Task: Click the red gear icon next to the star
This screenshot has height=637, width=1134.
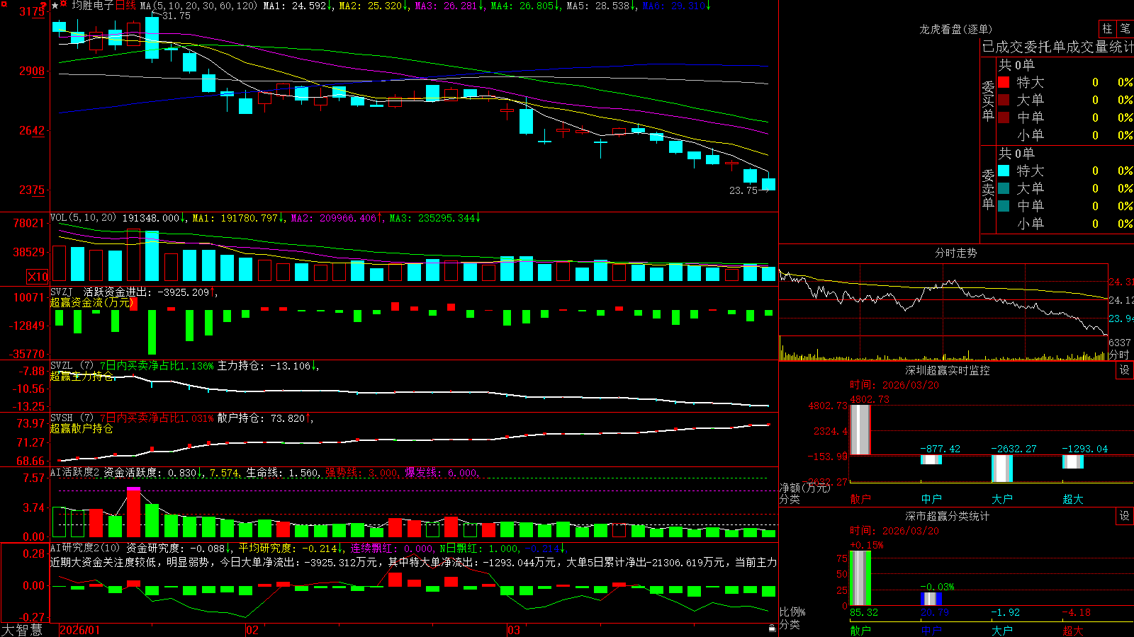Action: [64, 4]
